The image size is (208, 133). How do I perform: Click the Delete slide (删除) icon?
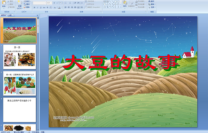tap(28, 7)
